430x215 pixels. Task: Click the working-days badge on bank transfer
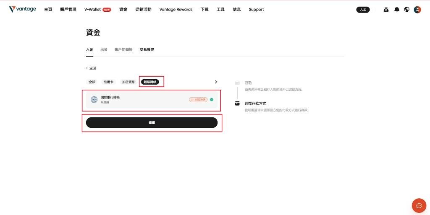[x=198, y=100]
